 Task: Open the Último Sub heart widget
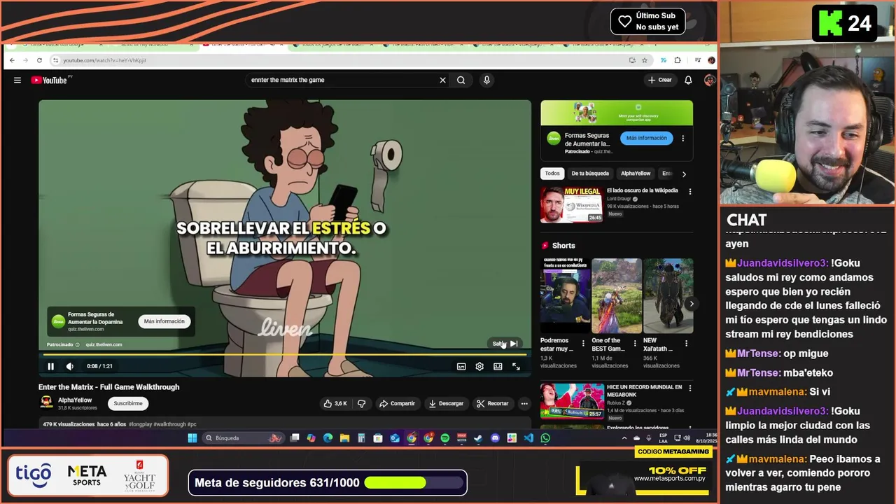(647, 22)
